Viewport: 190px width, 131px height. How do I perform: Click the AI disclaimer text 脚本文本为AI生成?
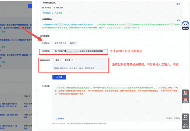tap(80, 124)
